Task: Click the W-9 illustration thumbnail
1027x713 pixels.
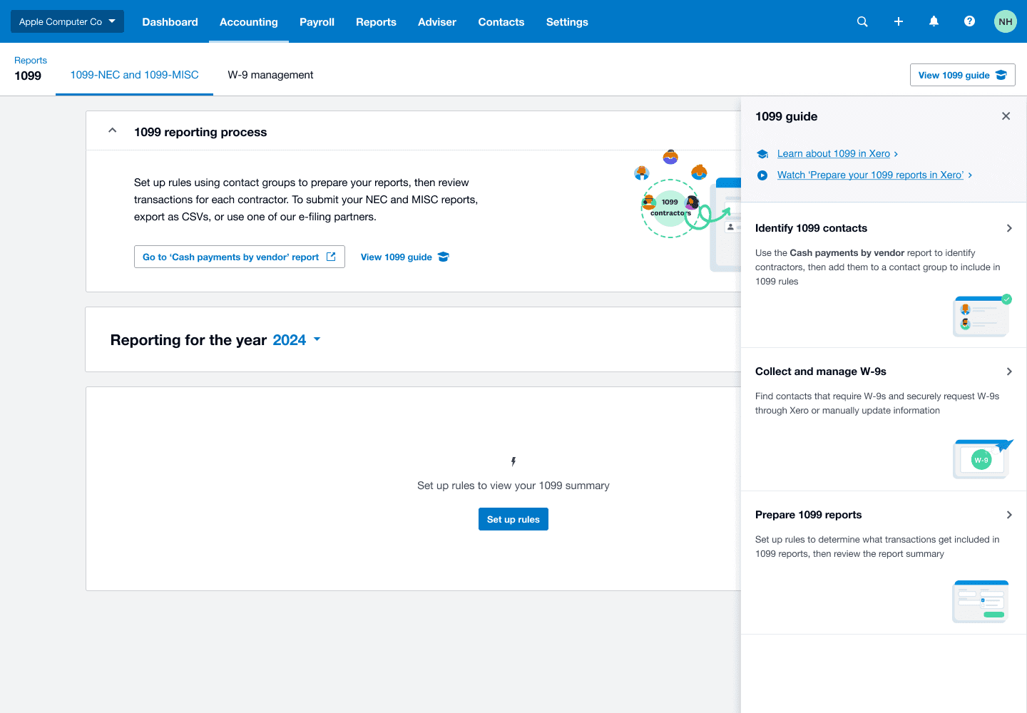Action: point(981,459)
